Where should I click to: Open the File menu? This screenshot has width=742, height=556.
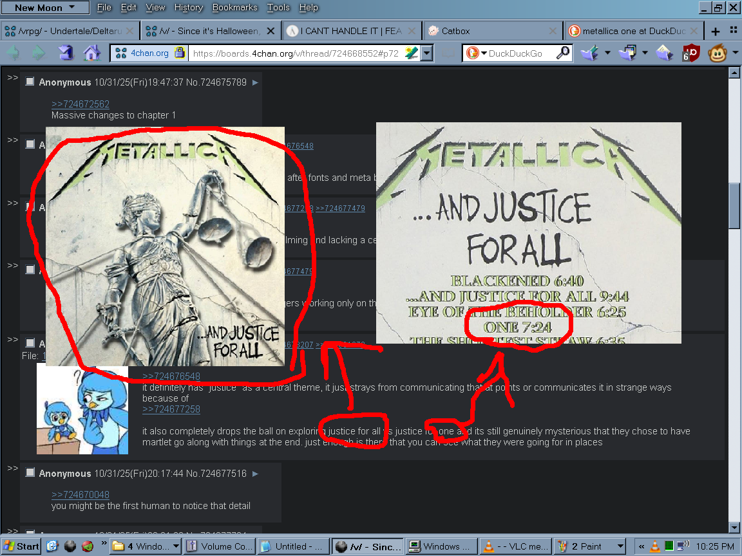(x=104, y=8)
